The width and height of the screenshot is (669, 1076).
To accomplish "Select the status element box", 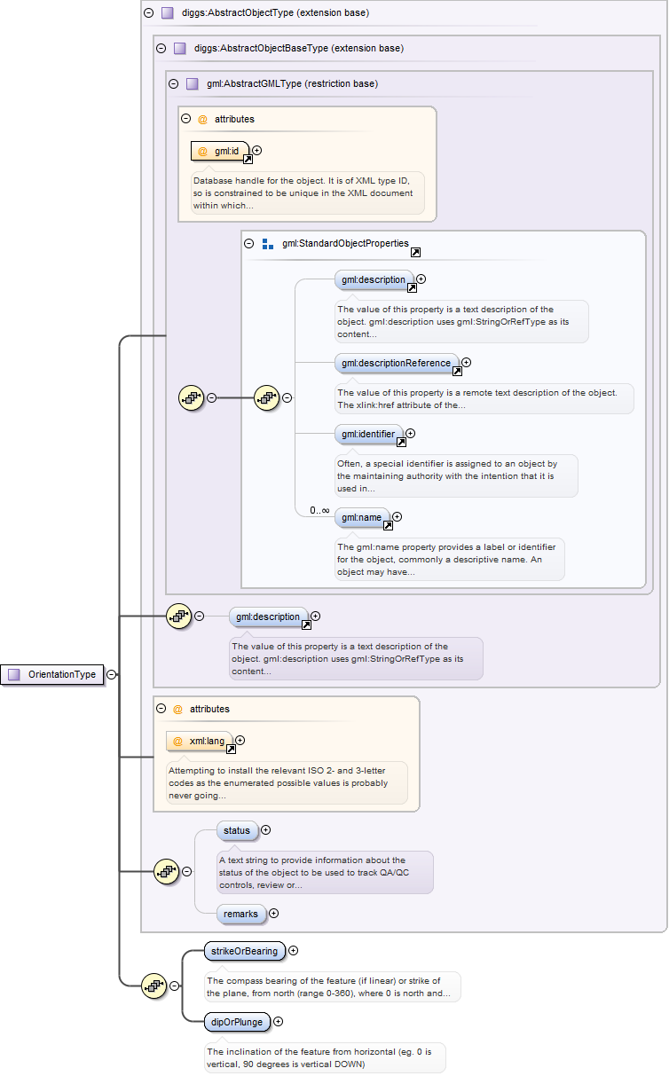I will click(x=237, y=830).
